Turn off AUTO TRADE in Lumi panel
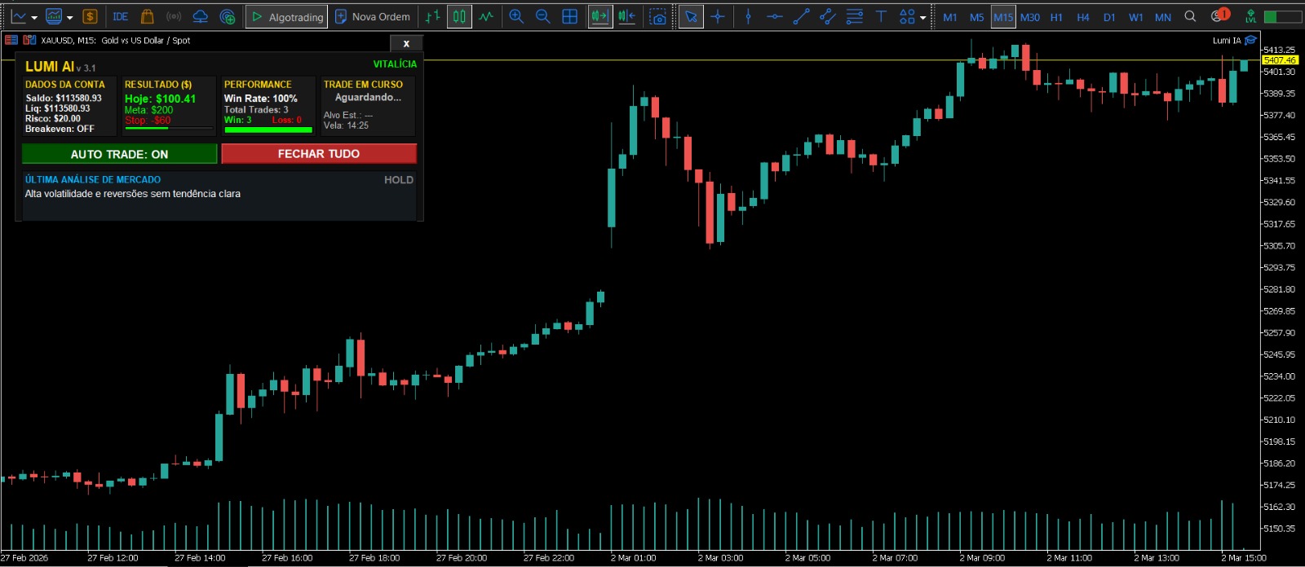Image resolution: width=1305 pixels, height=567 pixels. (x=119, y=154)
